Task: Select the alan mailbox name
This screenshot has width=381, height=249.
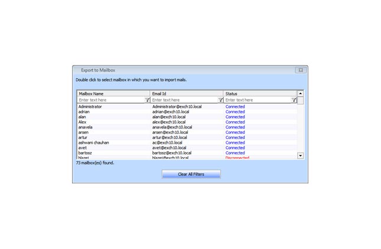Action: [82, 117]
